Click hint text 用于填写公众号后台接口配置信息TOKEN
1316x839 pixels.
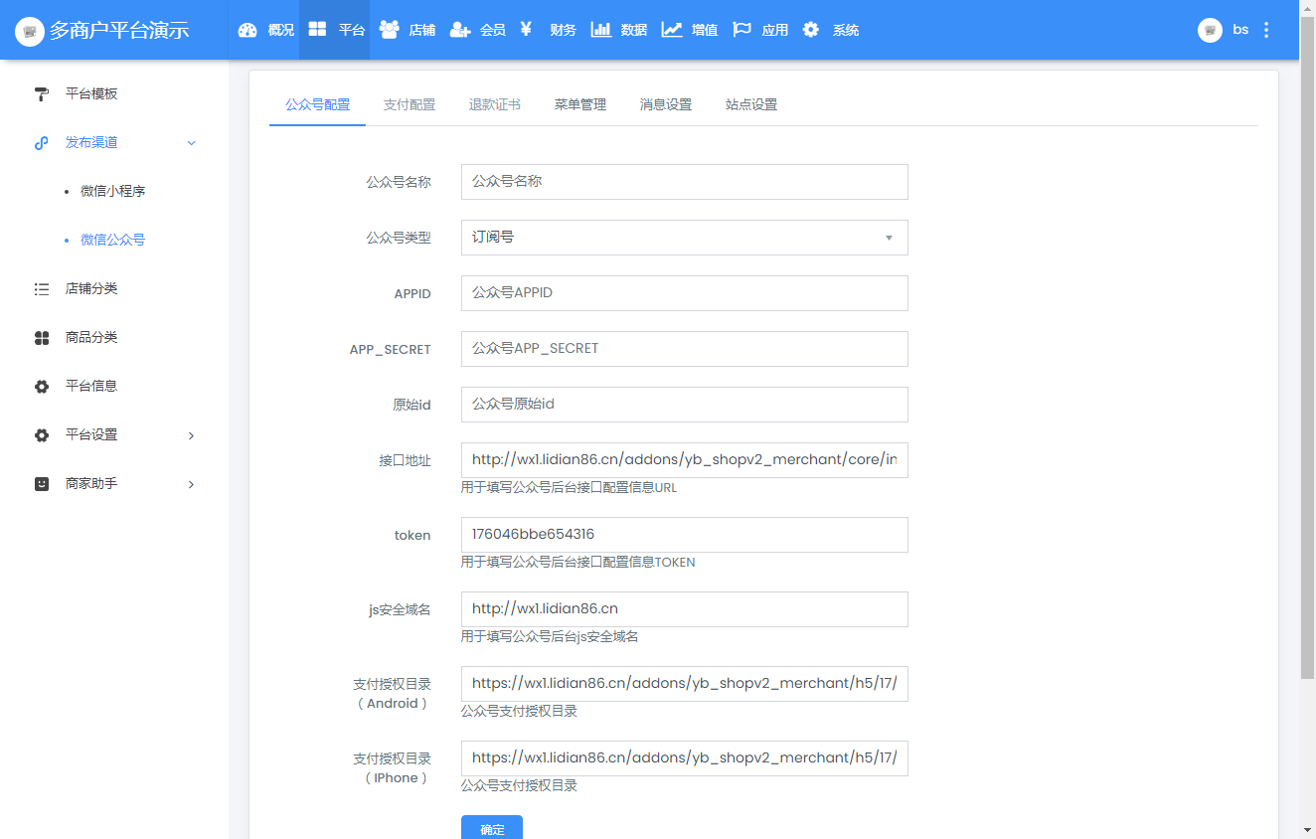[x=577, y=563]
